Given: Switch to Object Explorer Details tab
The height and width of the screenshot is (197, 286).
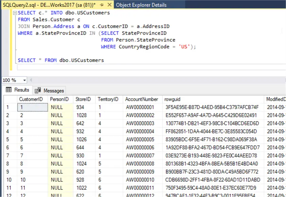Looking at the screenshot, I should [141, 5].
